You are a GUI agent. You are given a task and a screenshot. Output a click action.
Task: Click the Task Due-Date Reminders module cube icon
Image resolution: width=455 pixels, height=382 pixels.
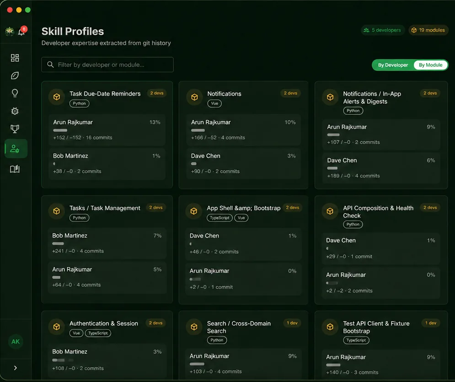pyautogui.click(x=57, y=97)
